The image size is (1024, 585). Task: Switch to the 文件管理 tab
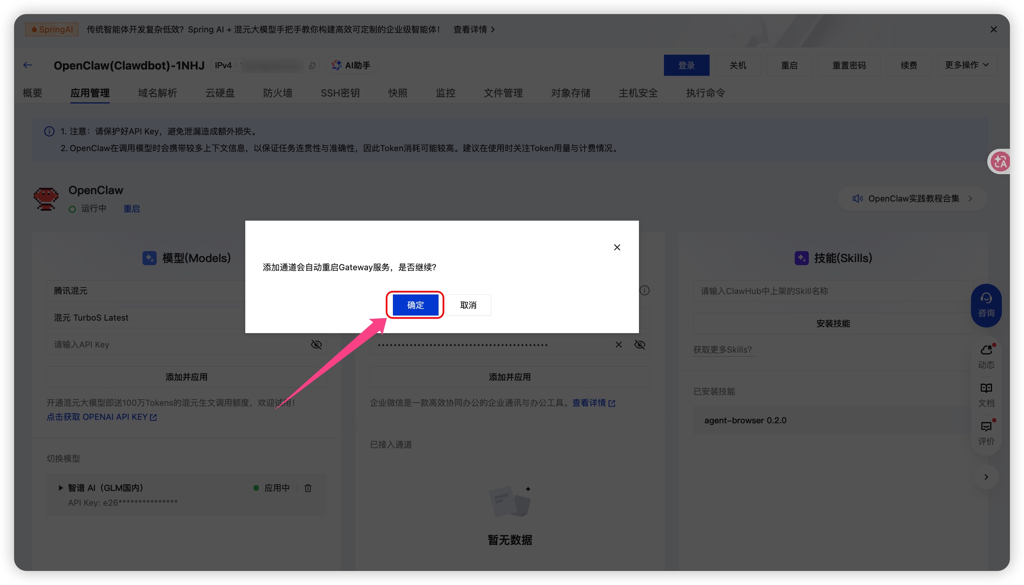coord(503,93)
